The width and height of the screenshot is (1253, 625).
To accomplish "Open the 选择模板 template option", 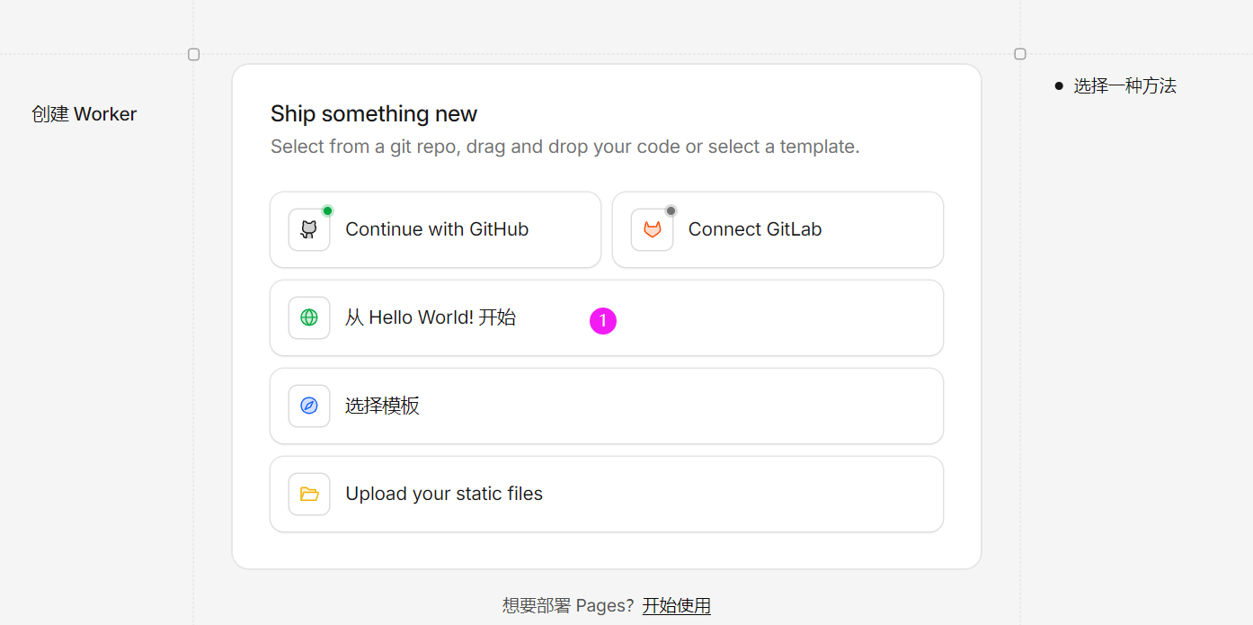I will click(382, 406).
